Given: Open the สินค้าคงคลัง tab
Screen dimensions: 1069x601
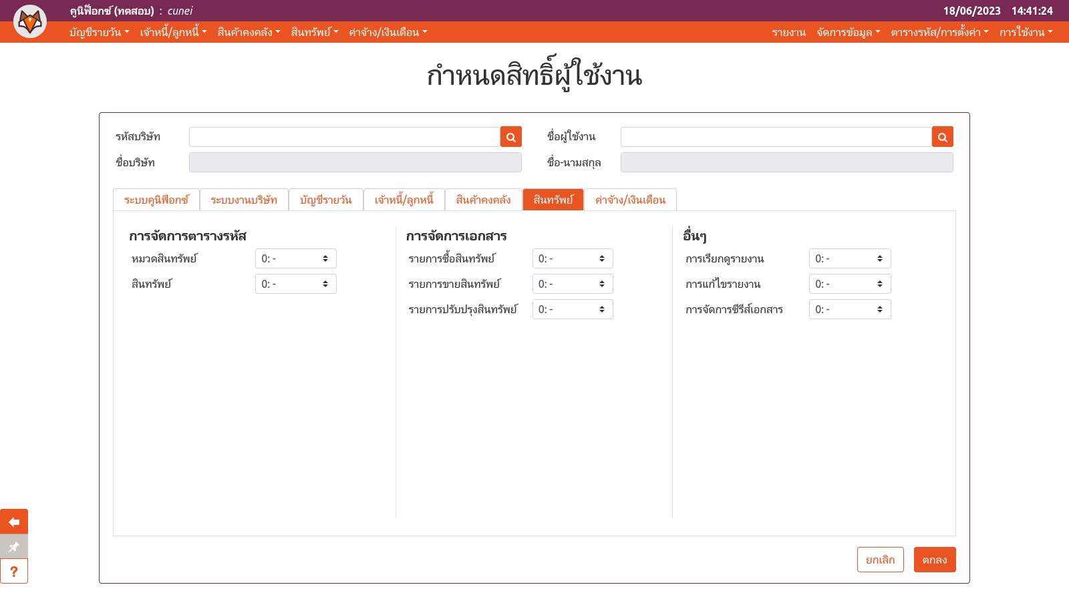Looking at the screenshot, I should [x=483, y=200].
